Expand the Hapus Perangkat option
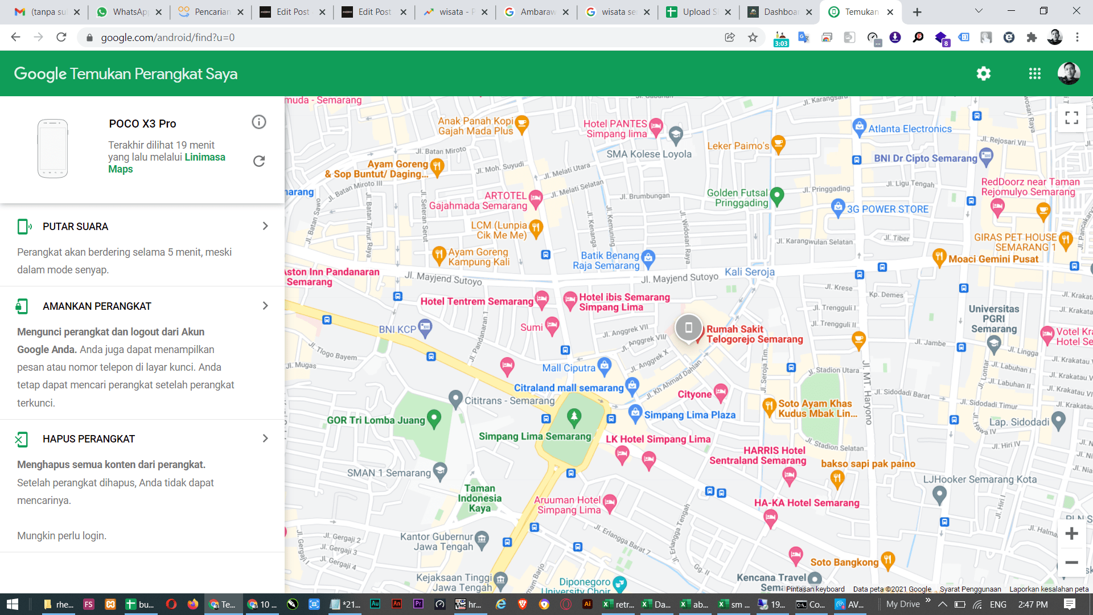The image size is (1093, 615). (265, 438)
